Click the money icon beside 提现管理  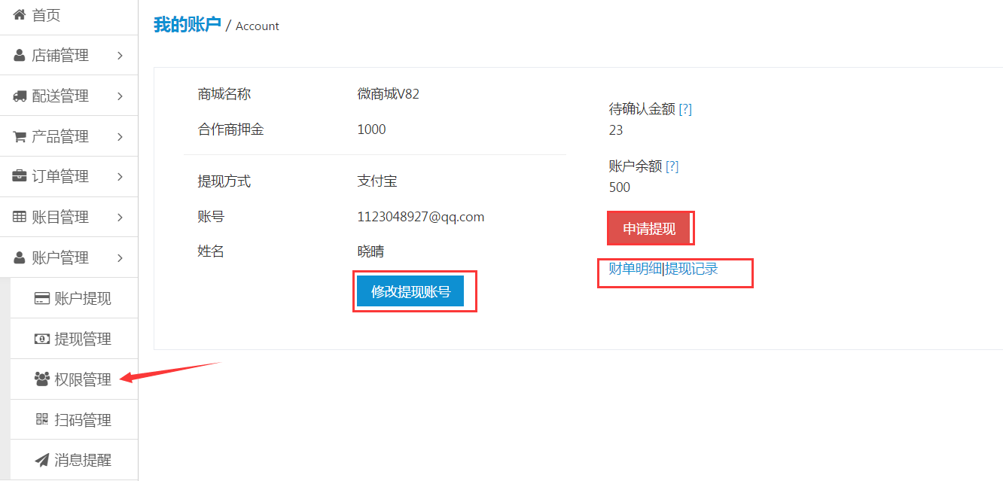[42, 339]
